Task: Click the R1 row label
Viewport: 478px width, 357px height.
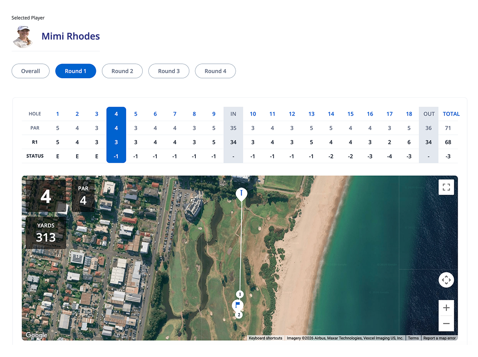Action: pyautogui.click(x=35, y=142)
